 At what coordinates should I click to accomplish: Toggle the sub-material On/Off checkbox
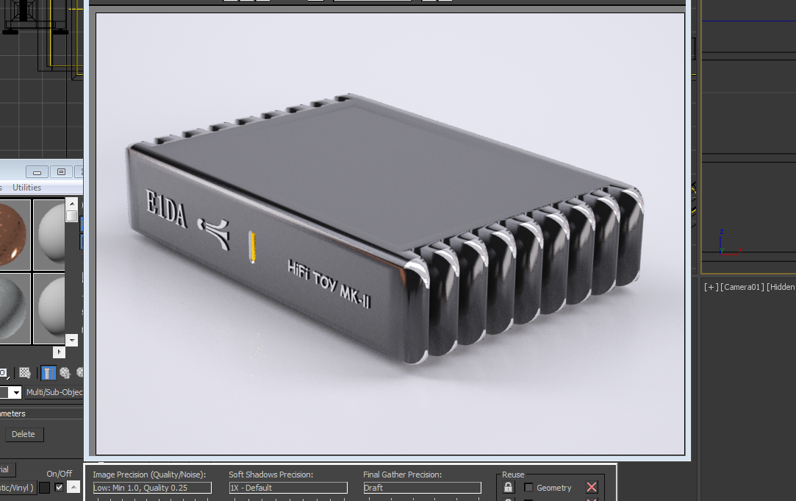pyautogui.click(x=59, y=487)
